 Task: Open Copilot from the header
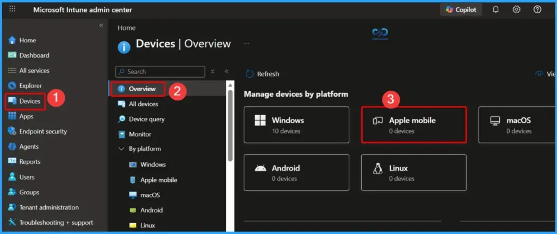pyautogui.click(x=461, y=10)
